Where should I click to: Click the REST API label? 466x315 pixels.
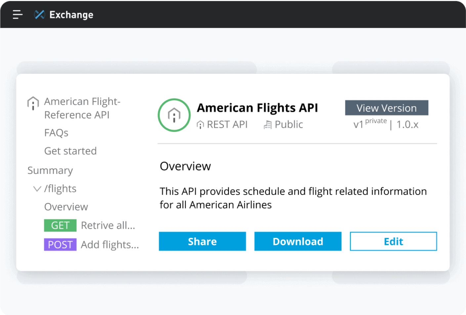pos(227,124)
